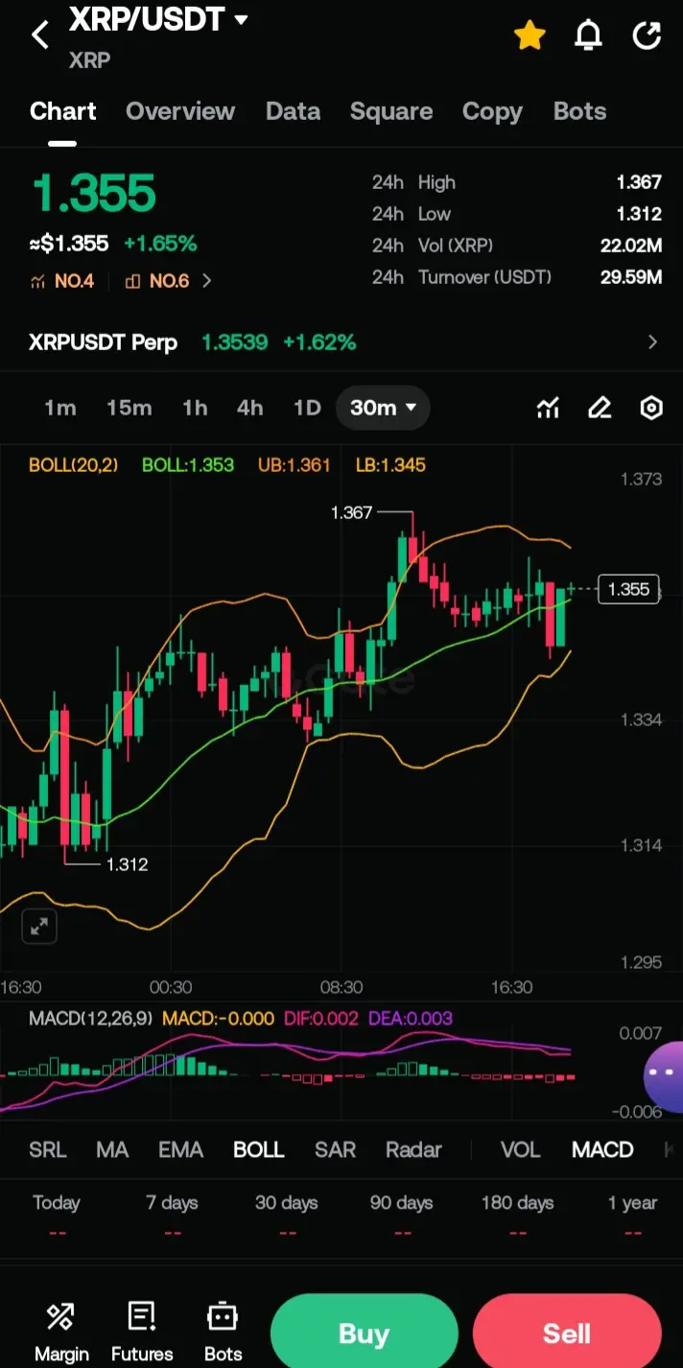Tap the share arrow icon
Image resolution: width=683 pixels, height=1368 pixels.
coord(648,35)
